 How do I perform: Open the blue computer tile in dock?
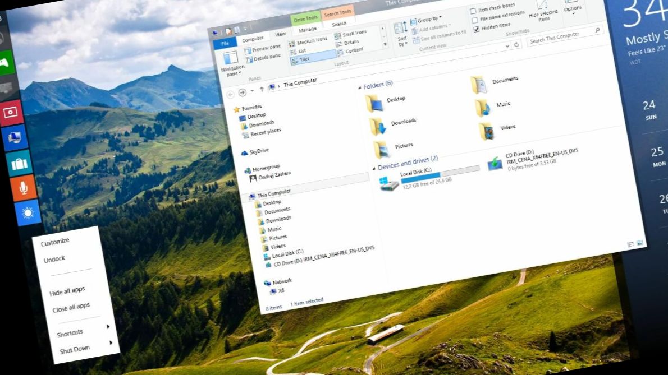tap(15, 138)
